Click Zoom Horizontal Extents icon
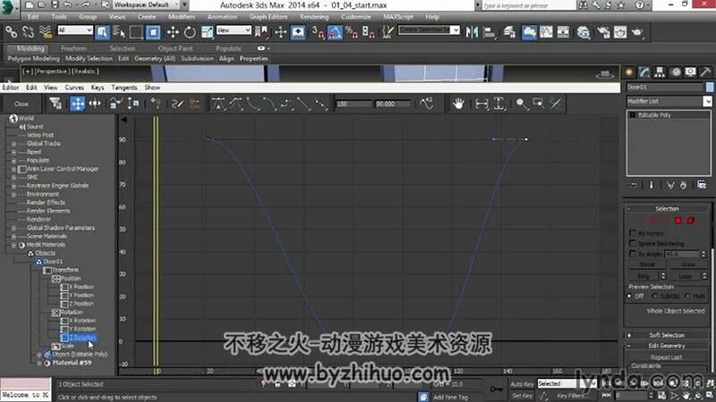Viewport: 716px width, 402px height. (x=482, y=104)
